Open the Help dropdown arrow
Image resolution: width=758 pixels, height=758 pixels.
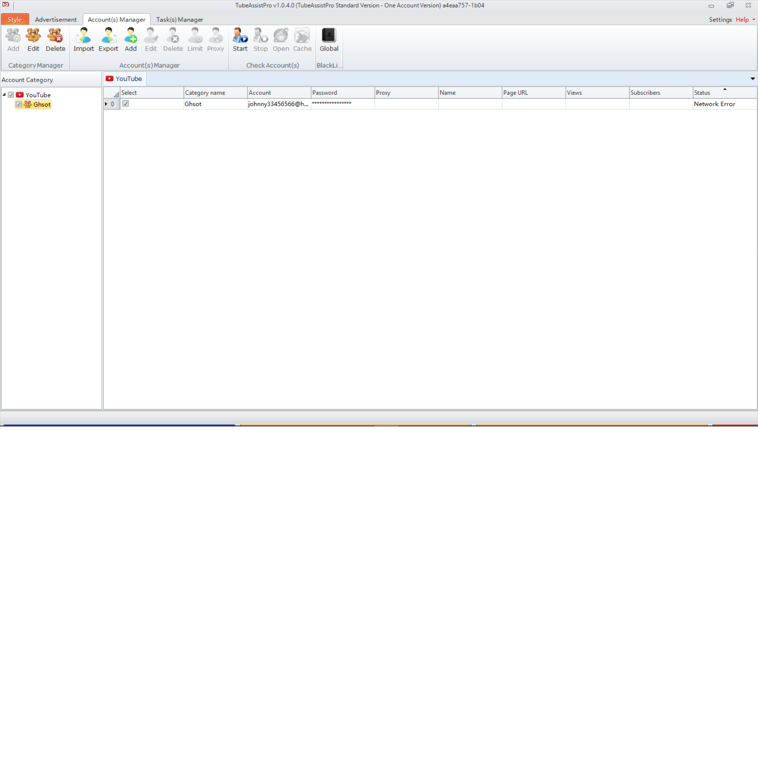(x=753, y=20)
